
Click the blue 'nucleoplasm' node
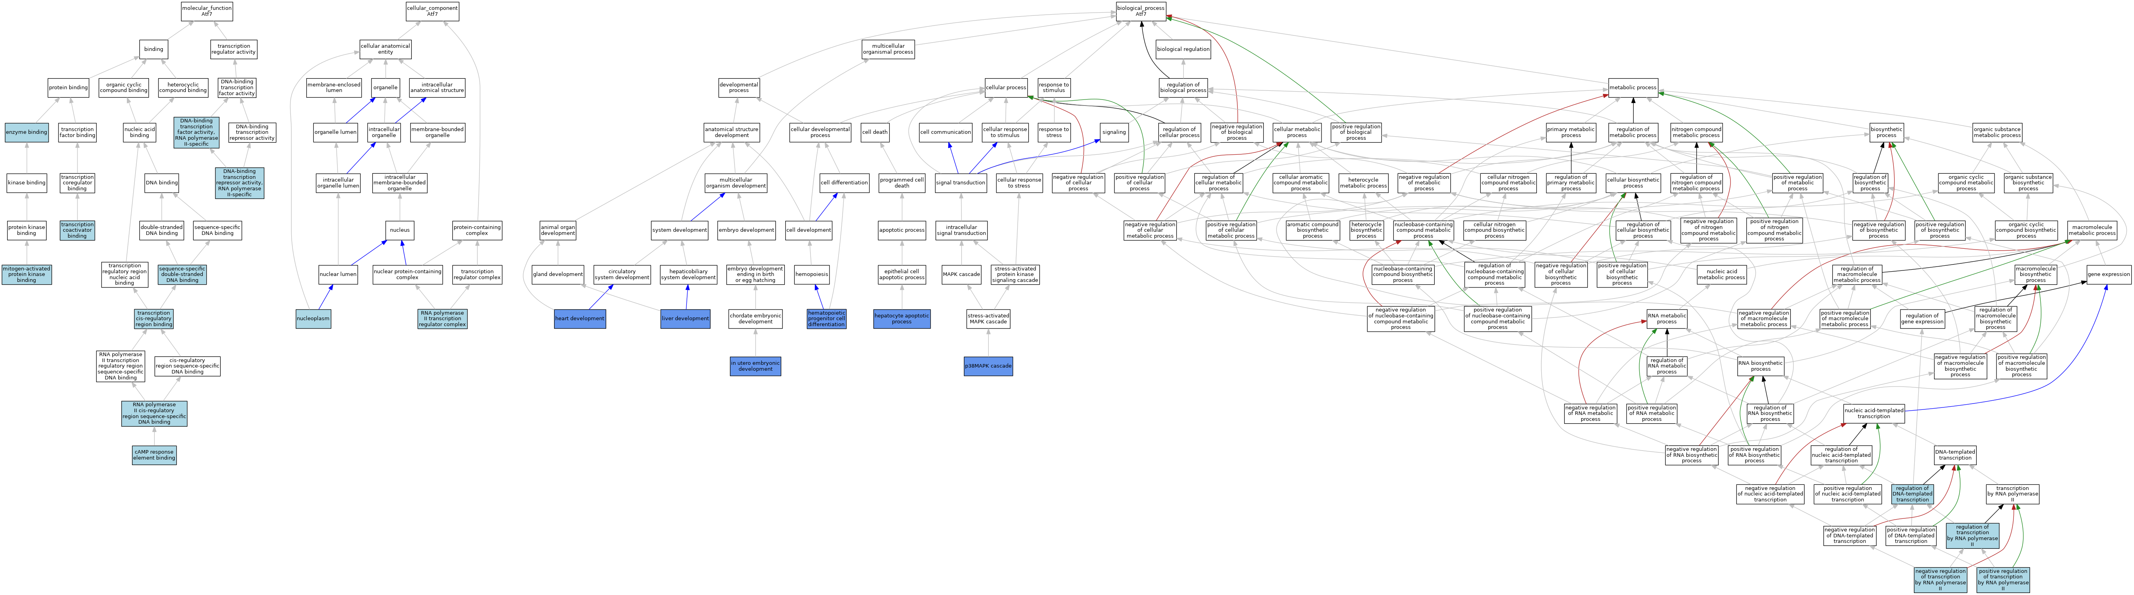tap(313, 319)
